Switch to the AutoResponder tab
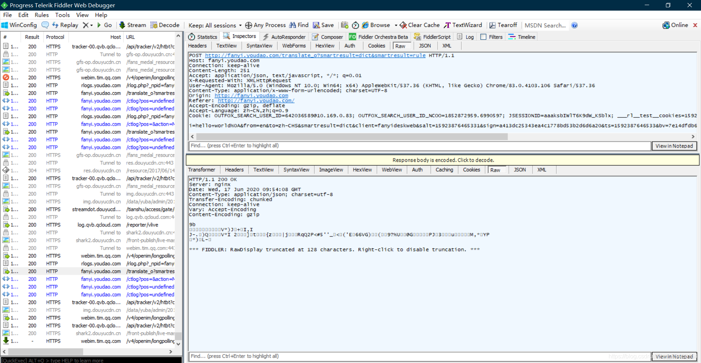 [284, 37]
